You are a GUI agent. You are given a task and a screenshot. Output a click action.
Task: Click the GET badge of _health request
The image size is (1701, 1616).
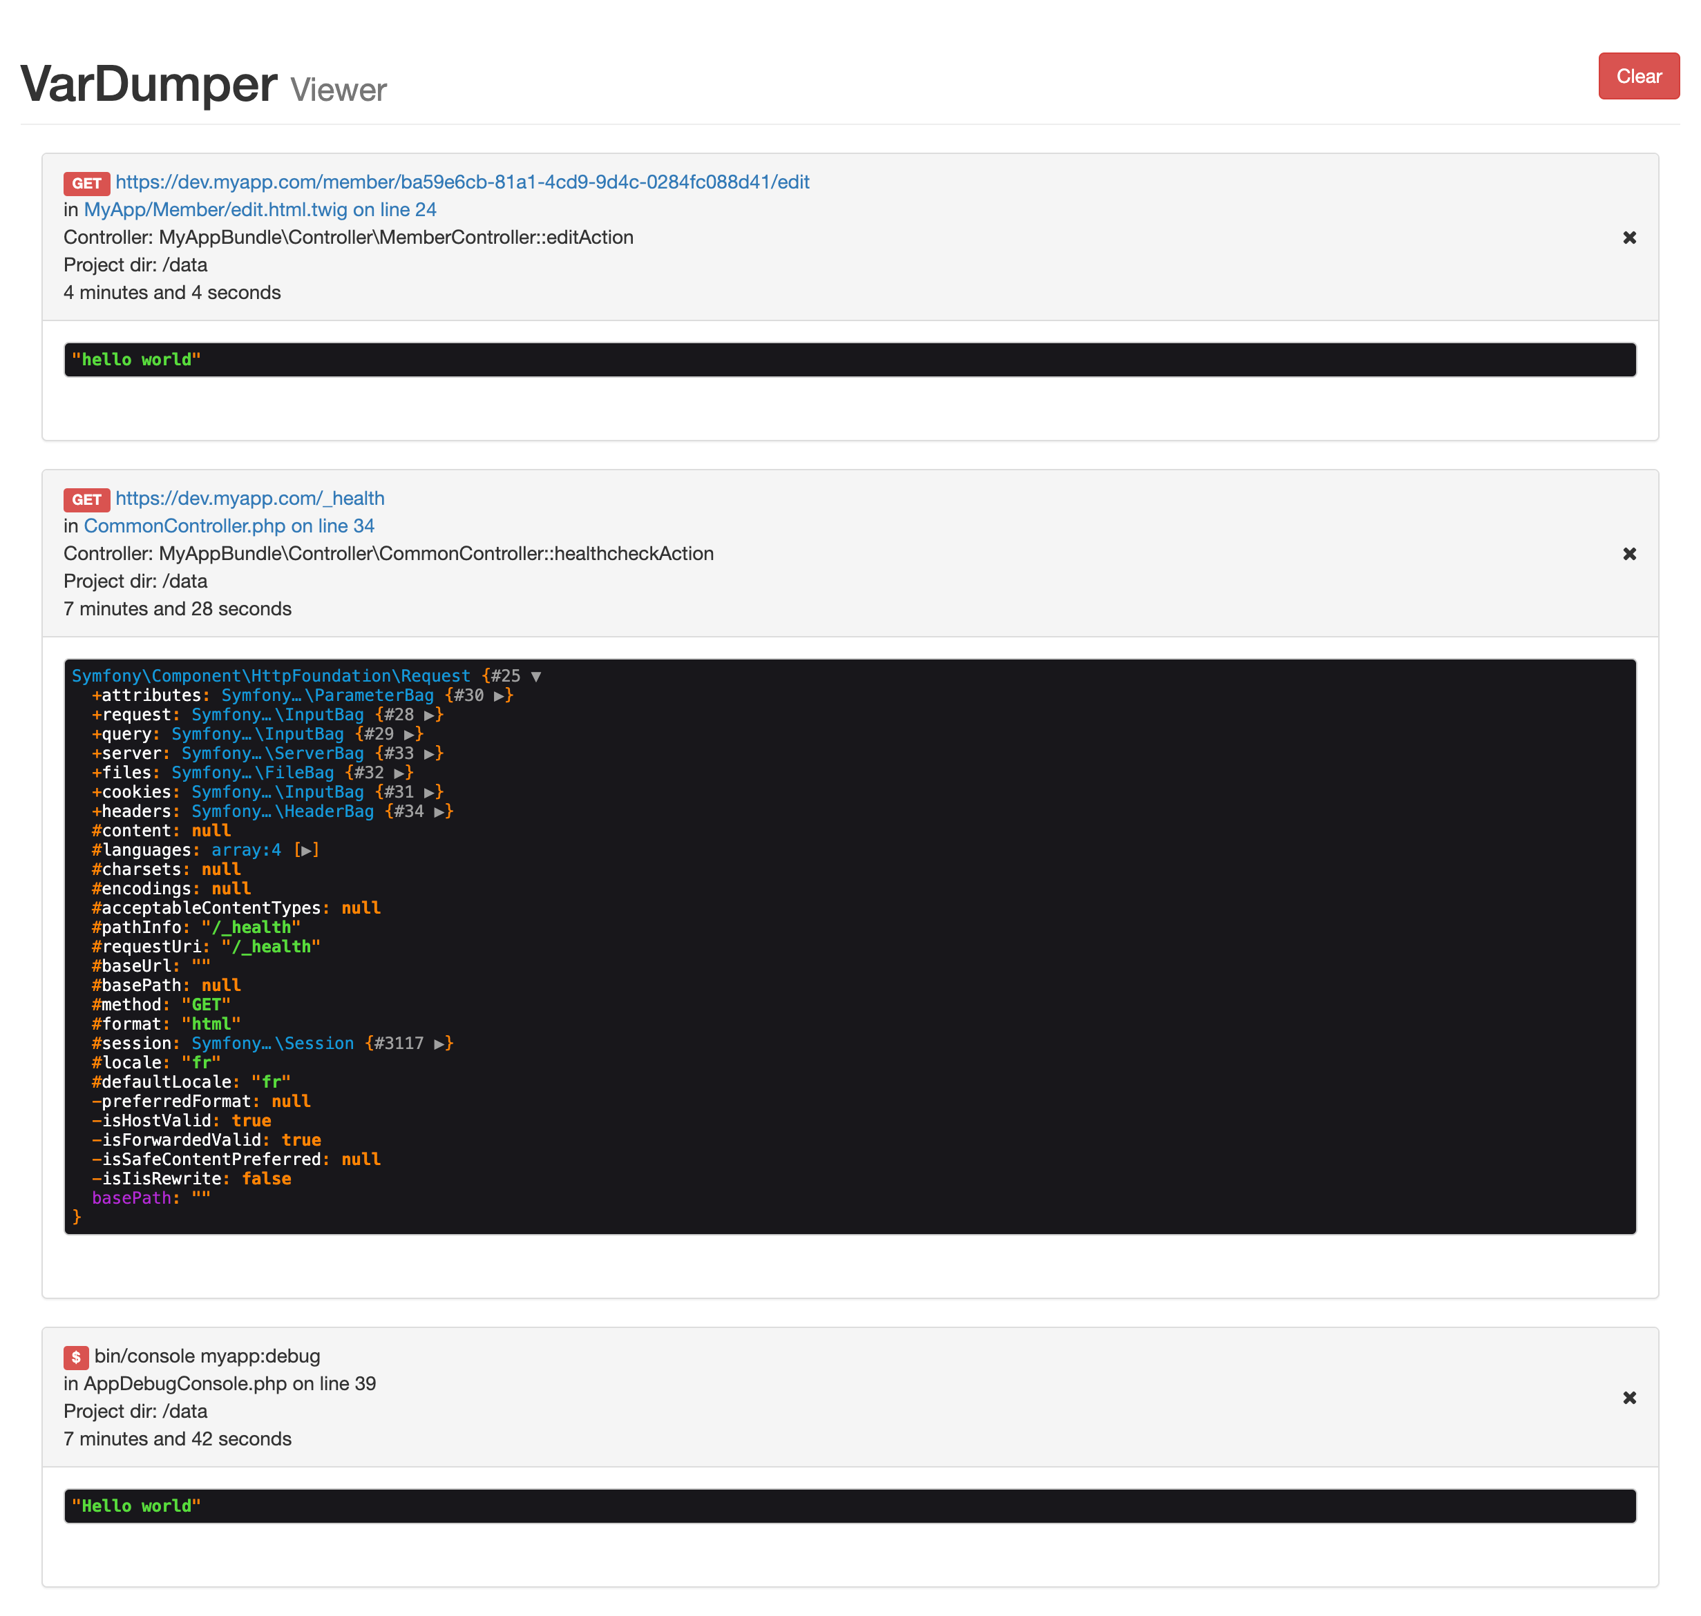click(86, 499)
